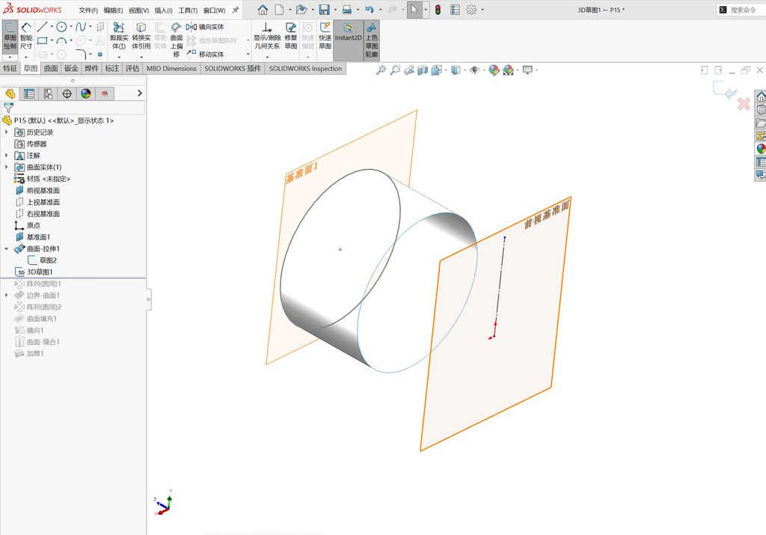Click the 草图绘制 sketch button
The width and height of the screenshot is (766, 535).
tap(10, 37)
